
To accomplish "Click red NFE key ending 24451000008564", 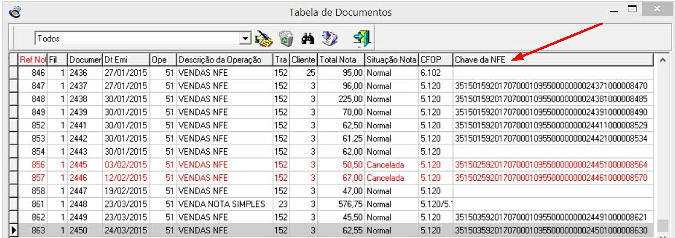I will 551,164.
